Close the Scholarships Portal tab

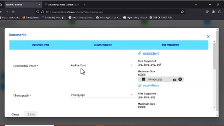pos(78,5)
